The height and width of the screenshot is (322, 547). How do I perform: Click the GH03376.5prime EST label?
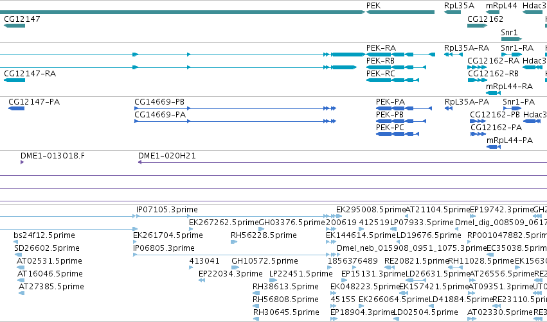[292, 223]
